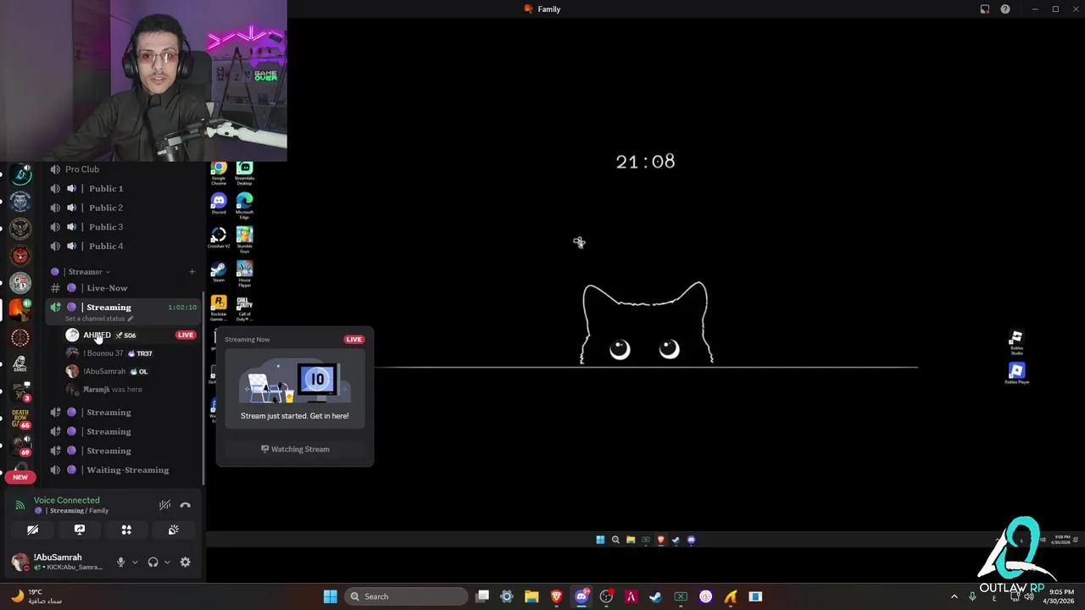Join the Waiting-Streaming voice channel
The height and width of the screenshot is (610, 1085).
[123, 470]
